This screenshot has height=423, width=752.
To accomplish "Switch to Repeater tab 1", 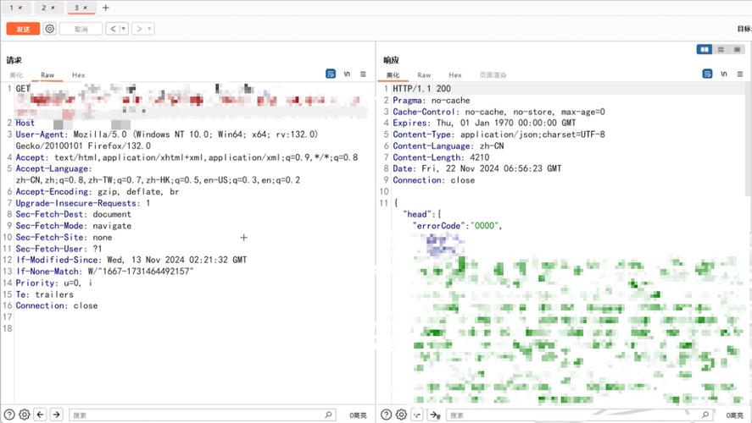I will pos(12,8).
